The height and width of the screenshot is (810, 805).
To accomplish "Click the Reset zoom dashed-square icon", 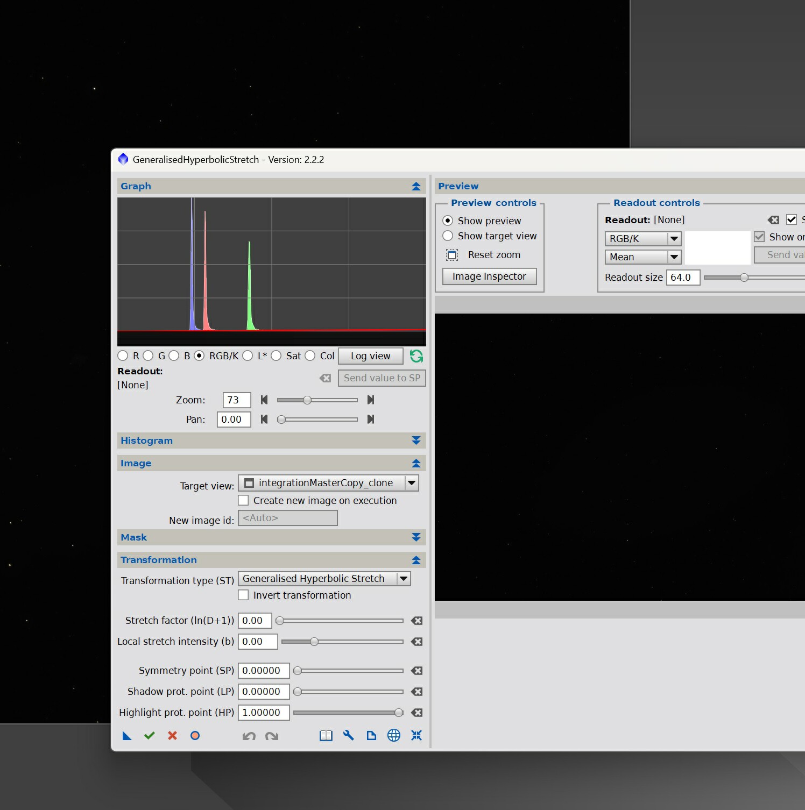I will 452,255.
